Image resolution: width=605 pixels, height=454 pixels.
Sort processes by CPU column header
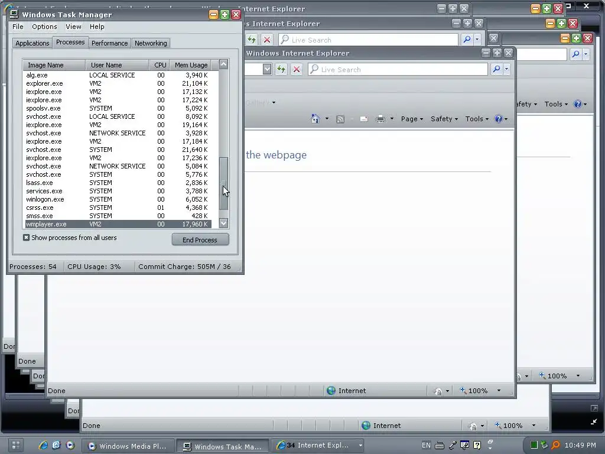[x=160, y=65]
